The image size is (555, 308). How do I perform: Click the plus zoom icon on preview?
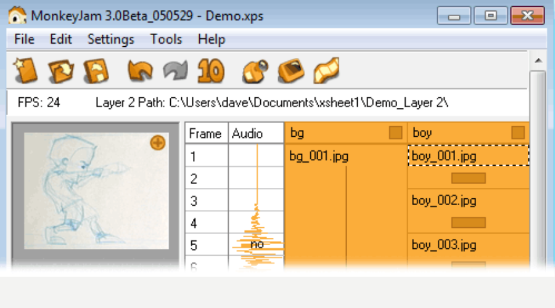click(x=157, y=143)
